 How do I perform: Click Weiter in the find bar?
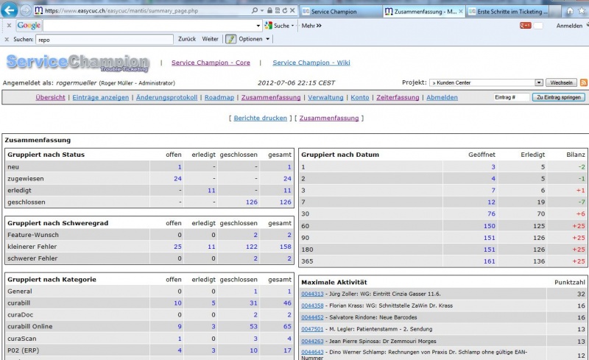[x=210, y=39]
